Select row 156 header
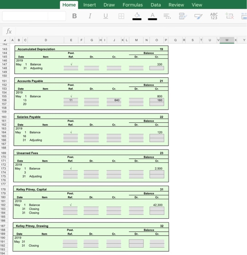Viewport: 247px width, 255px height. (4, 100)
